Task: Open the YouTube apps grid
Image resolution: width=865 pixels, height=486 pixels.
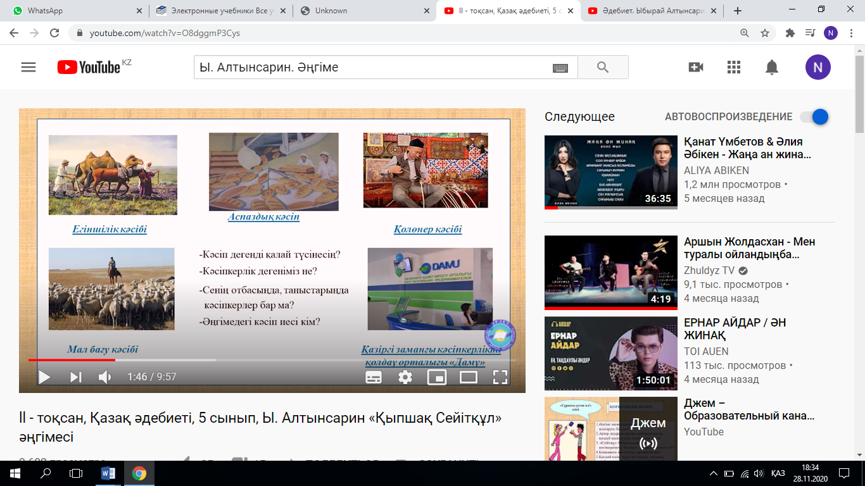Action: (x=734, y=67)
